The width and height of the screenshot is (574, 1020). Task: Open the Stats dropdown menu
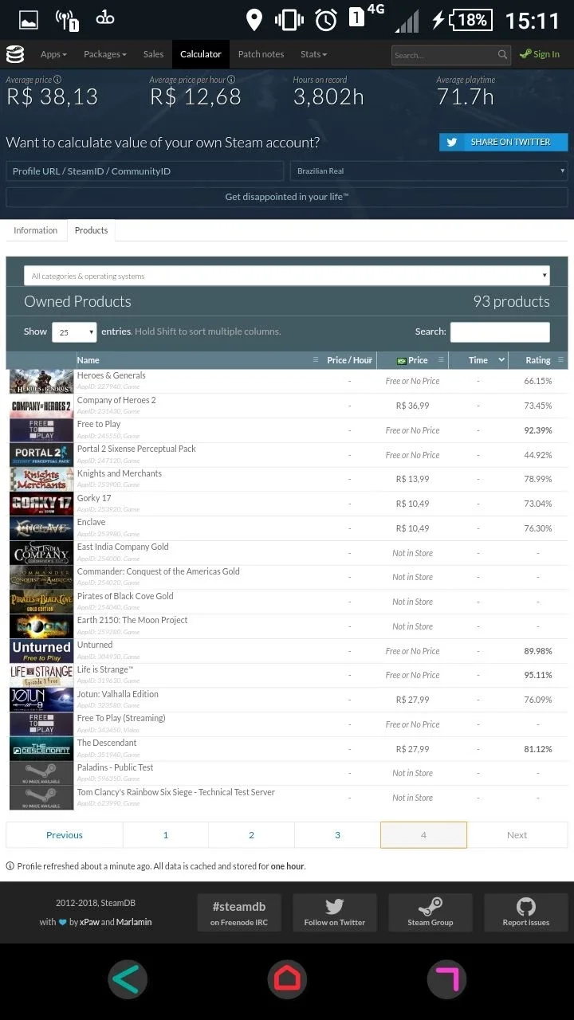click(313, 54)
